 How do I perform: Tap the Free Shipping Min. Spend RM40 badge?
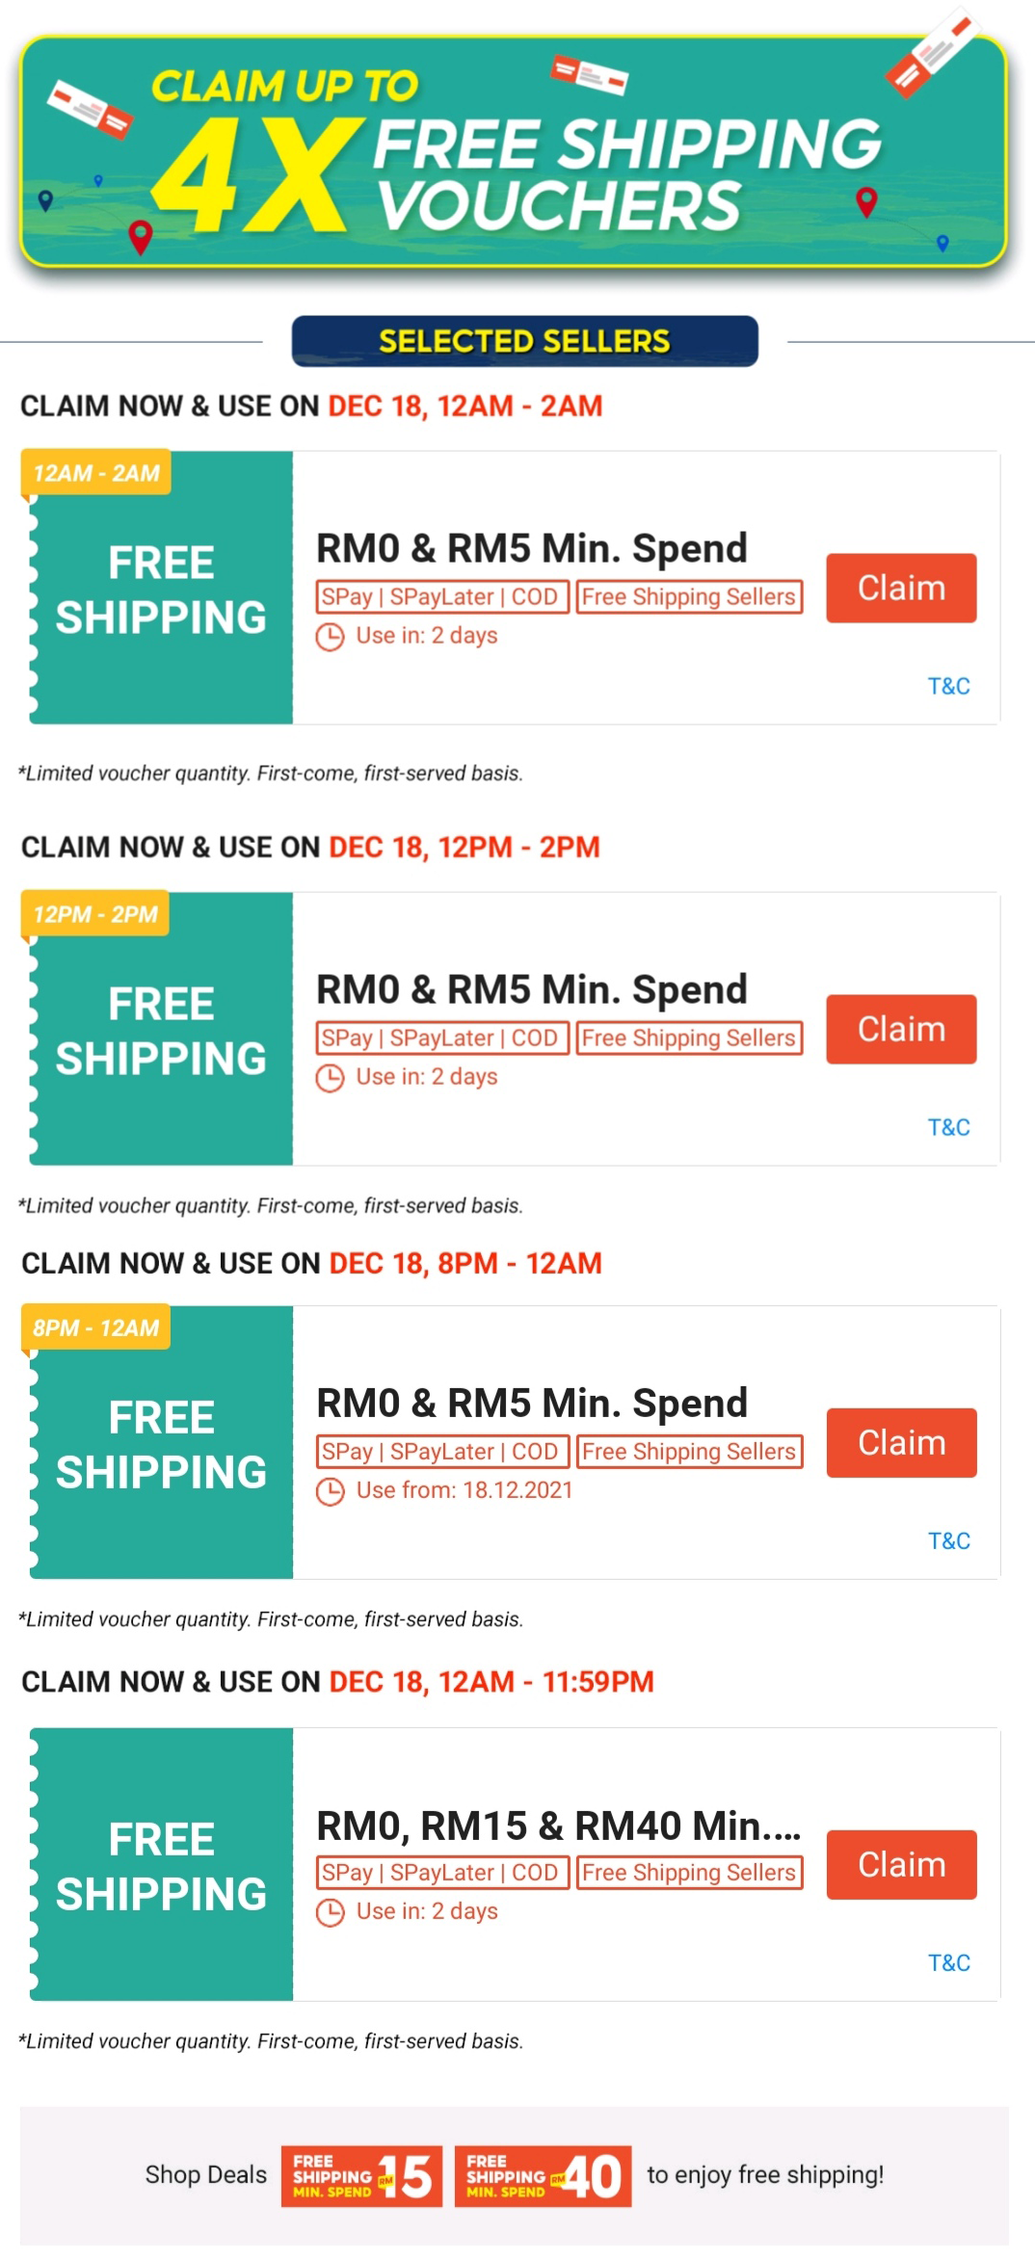pos(543,2175)
